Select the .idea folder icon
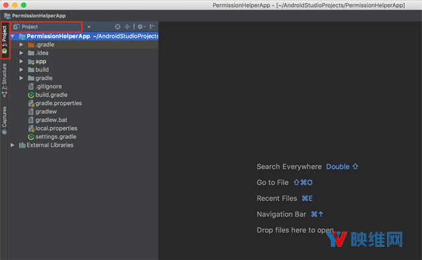 [x=31, y=53]
